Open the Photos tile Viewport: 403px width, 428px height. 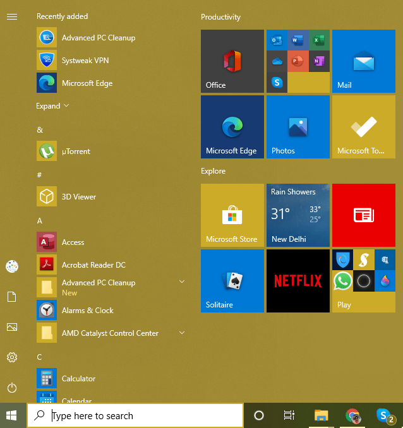[298, 127]
